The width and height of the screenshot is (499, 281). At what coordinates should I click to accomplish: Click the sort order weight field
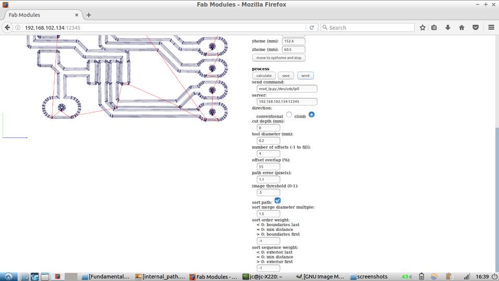click(268, 241)
